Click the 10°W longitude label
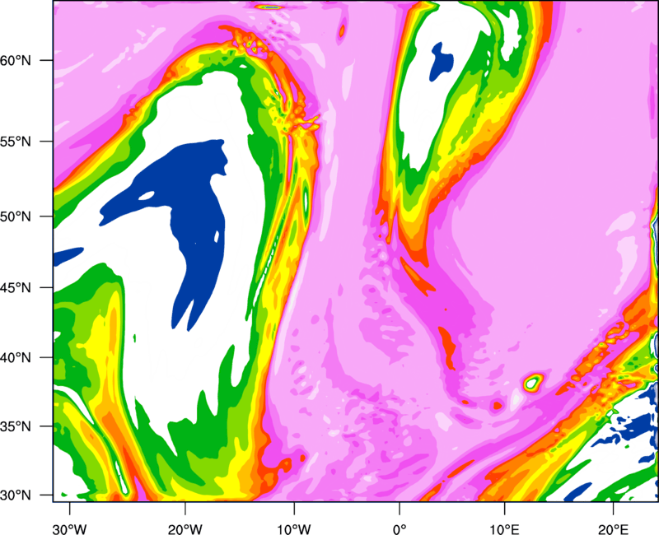Image resolution: width=659 pixels, height=535 pixels. click(x=294, y=529)
